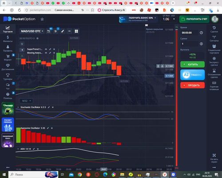Screen dimensions: 222x178
Task: Open the Торговля (Trading) sidebar section
Action: [x=8, y=29]
